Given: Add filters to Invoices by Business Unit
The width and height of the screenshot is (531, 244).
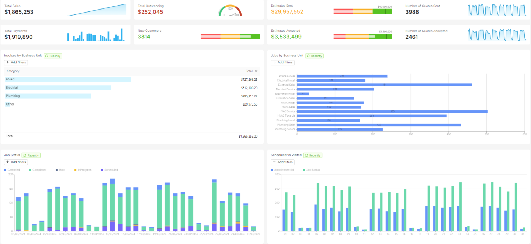Looking at the screenshot, I should pyautogui.click(x=16, y=62).
